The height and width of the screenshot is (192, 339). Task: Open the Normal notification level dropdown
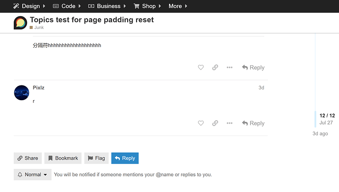(32, 174)
